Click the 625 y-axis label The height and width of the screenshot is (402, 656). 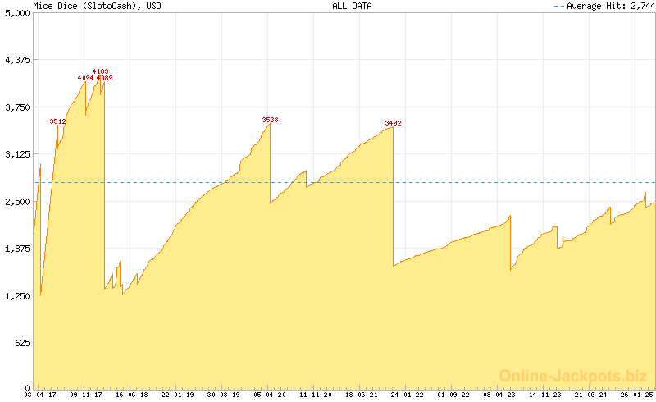pos(21,343)
